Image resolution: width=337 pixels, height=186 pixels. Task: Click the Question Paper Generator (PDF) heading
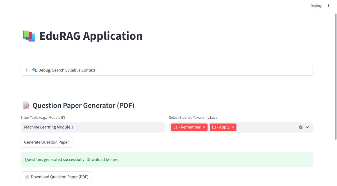83,106
